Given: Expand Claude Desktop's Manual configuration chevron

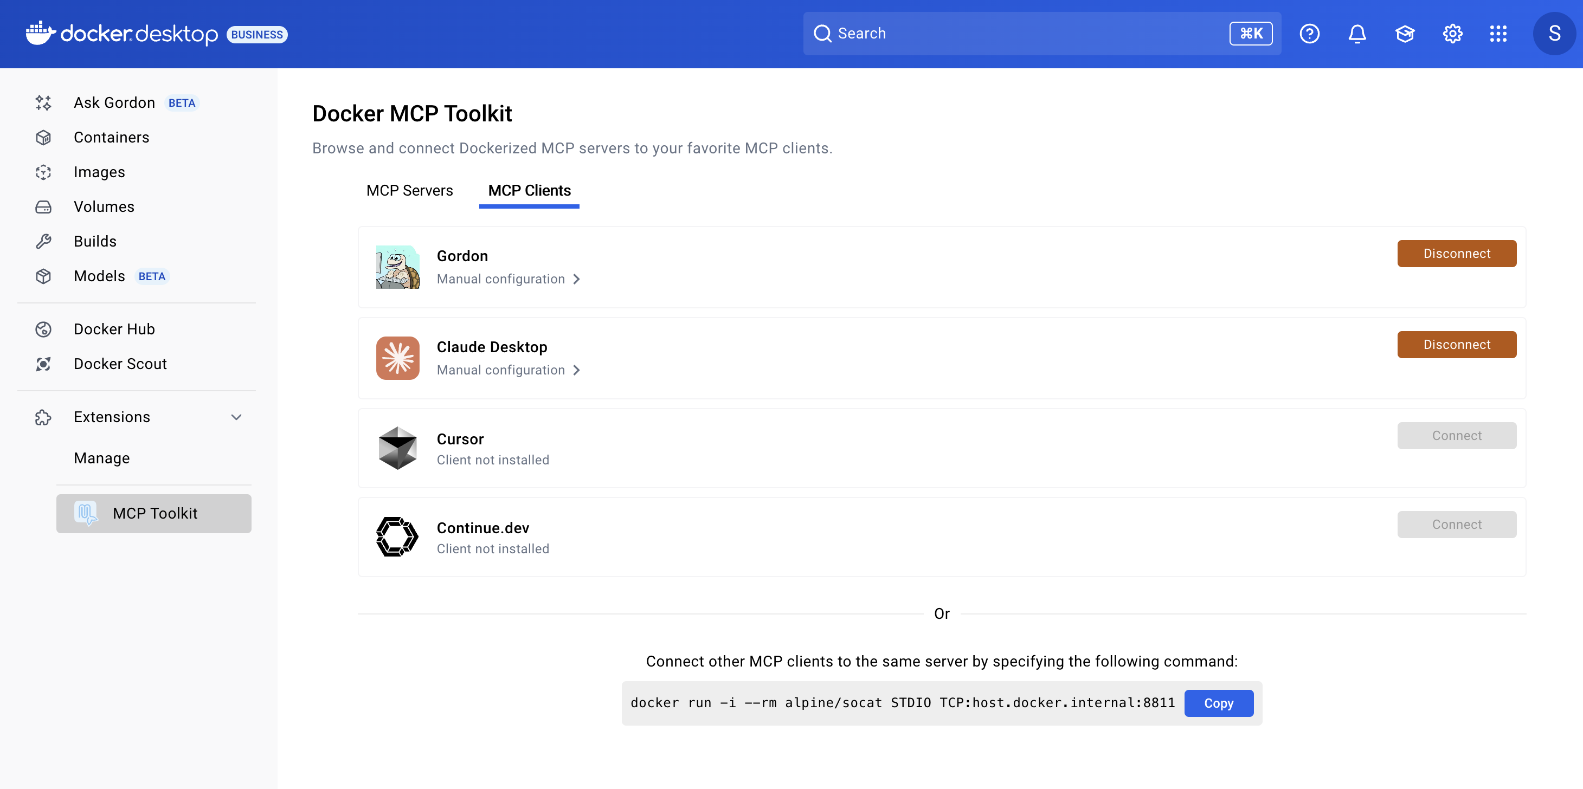Looking at the screenshot, I should (x=576, y=370).
